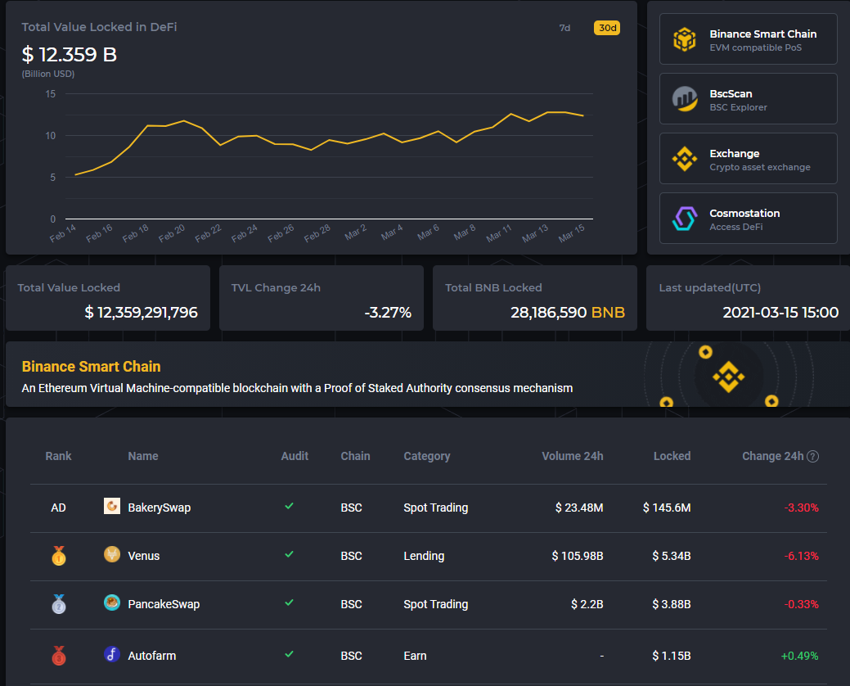Open the Venus protocol page

[145, 555]
